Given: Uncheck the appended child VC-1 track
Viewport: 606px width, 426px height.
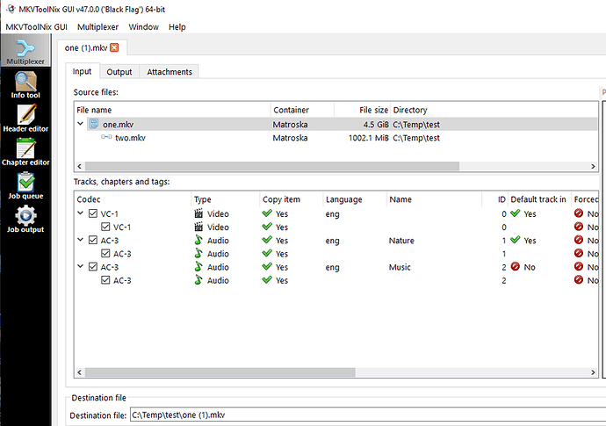Looking at the screenshot, I should point(105,227).
